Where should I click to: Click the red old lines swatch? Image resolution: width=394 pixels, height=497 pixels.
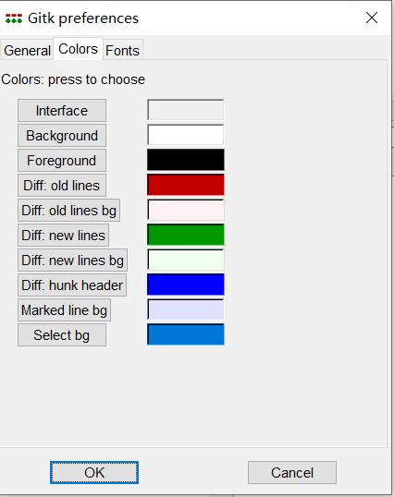[x=186, y=185]
